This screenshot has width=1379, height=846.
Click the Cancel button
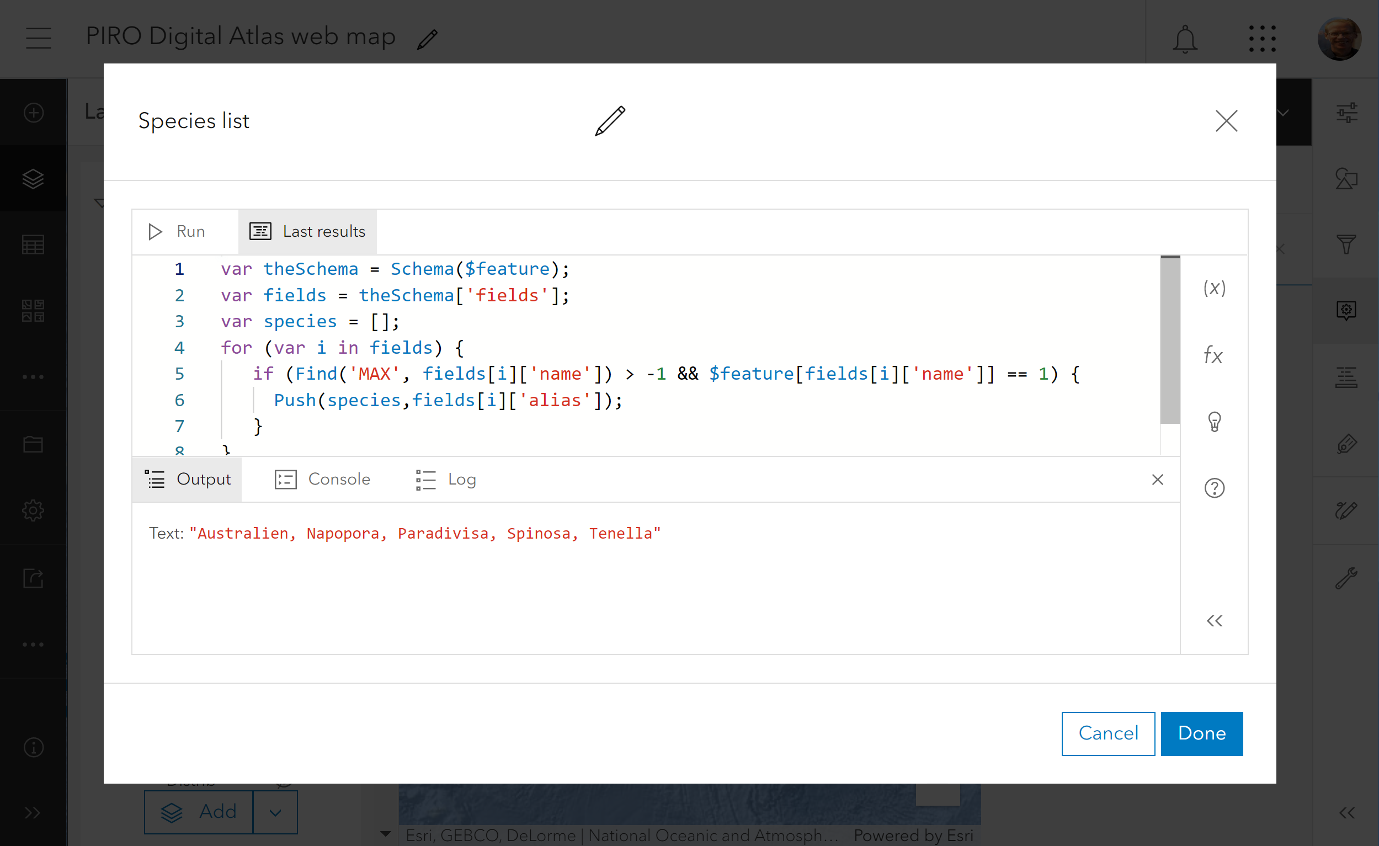tap(1108, 733)
